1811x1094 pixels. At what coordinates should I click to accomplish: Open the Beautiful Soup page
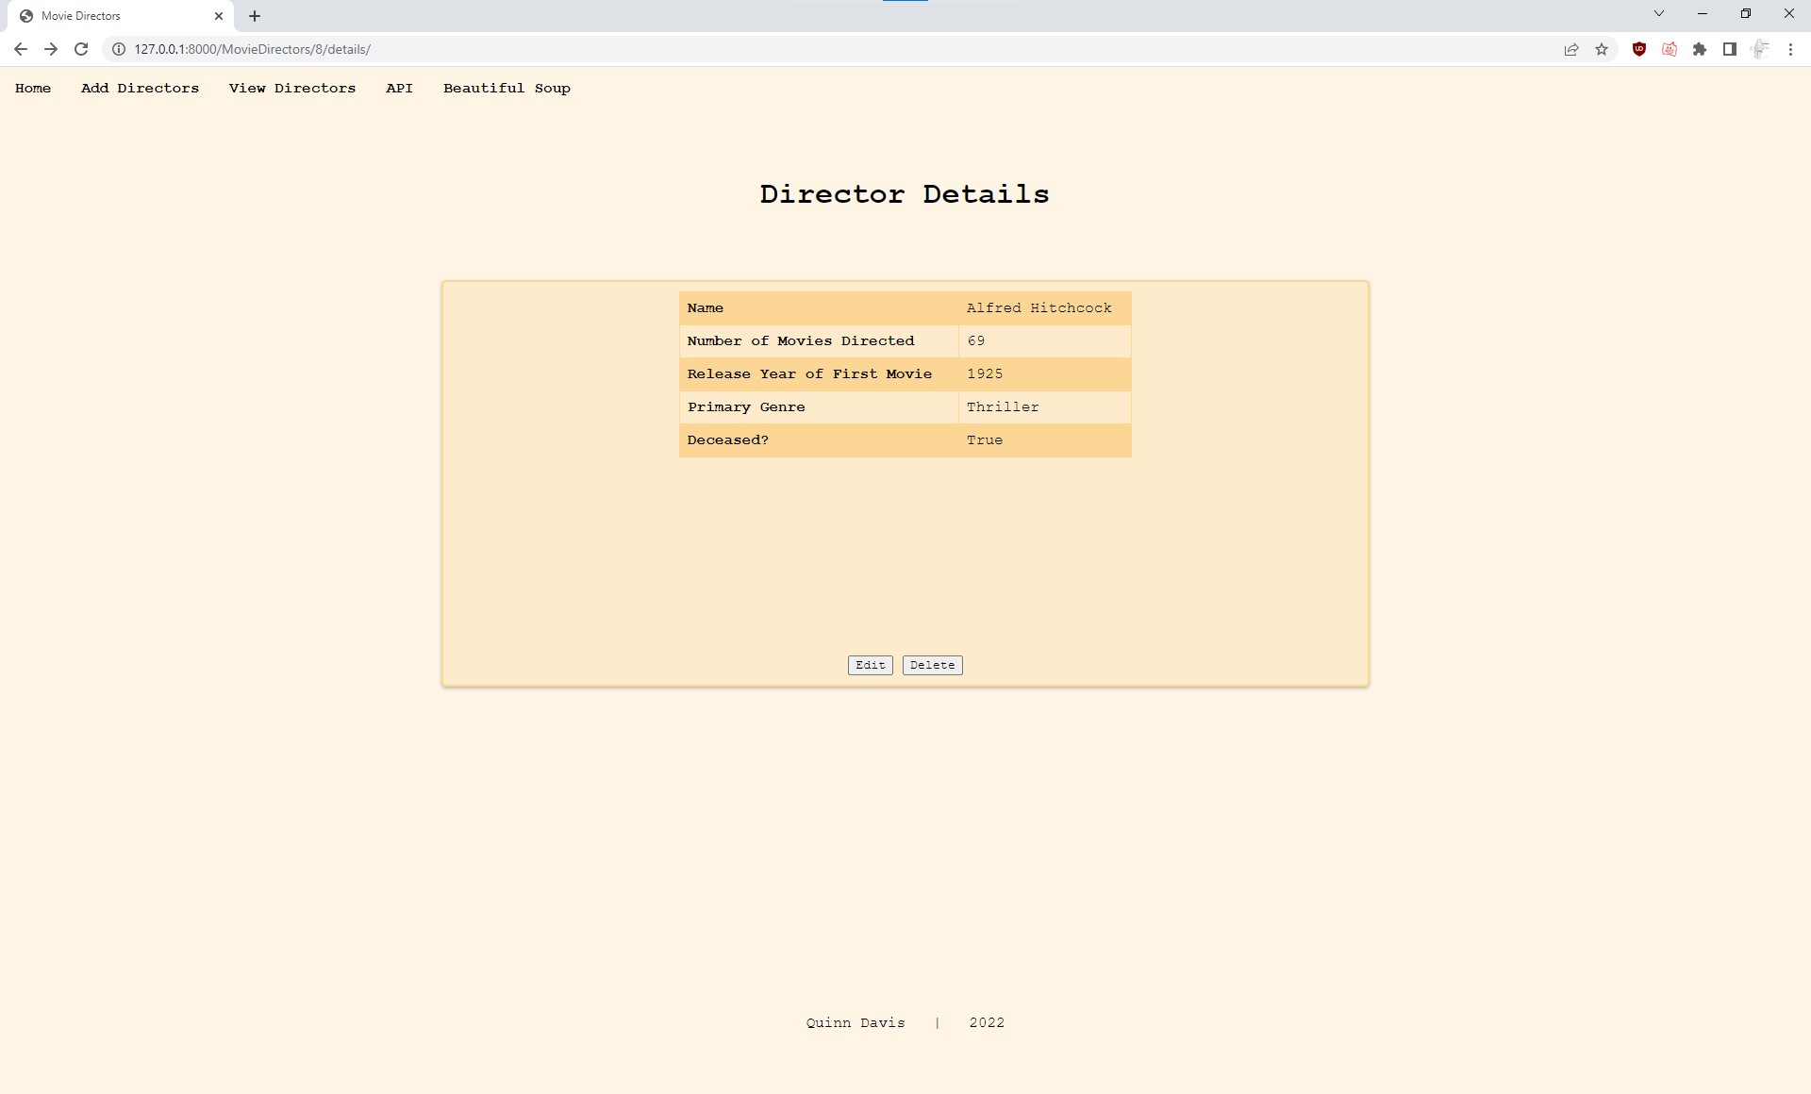[507, 88]
